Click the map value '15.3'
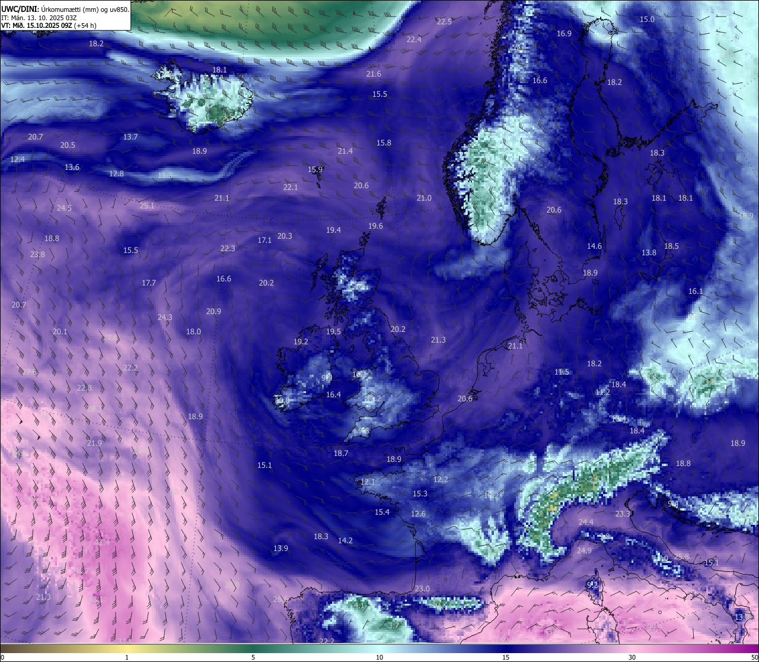Screen dimensions: 759x662 click(420, 493)
